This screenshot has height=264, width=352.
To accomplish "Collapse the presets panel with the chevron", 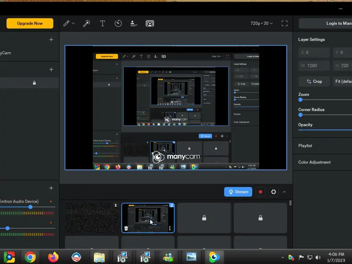I will tap(284, 192).
